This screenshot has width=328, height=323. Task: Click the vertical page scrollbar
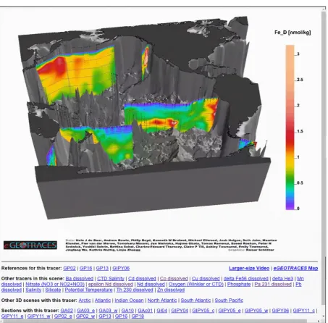coord(324,157)
